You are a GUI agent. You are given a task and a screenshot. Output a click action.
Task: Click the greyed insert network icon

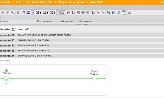coord(2,13)
